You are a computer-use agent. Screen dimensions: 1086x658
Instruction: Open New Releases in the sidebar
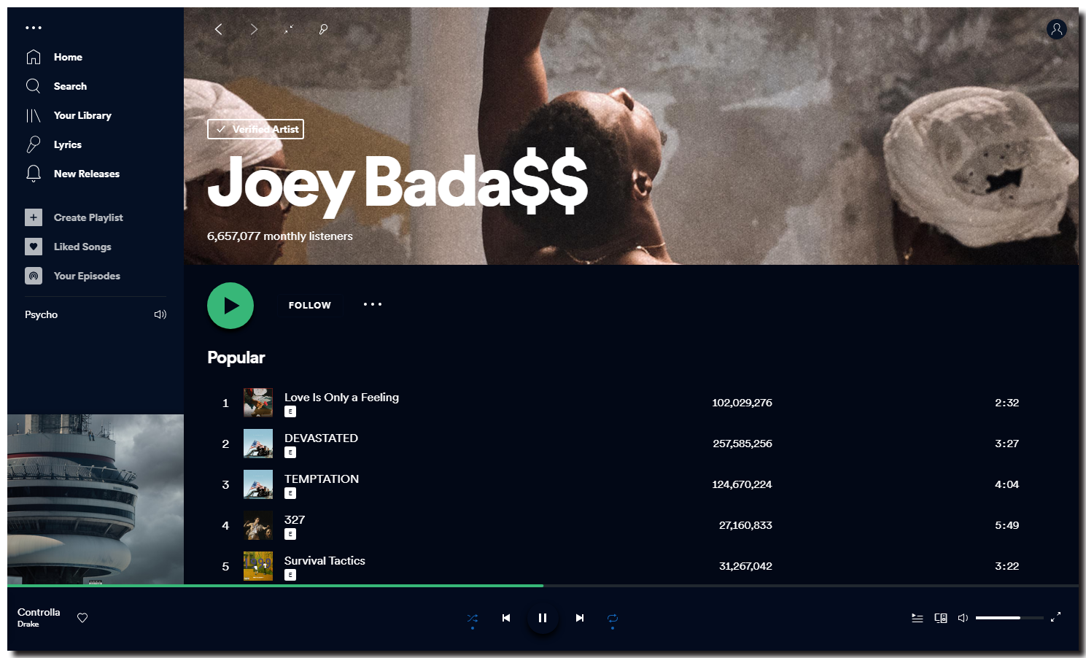point(86,173)
